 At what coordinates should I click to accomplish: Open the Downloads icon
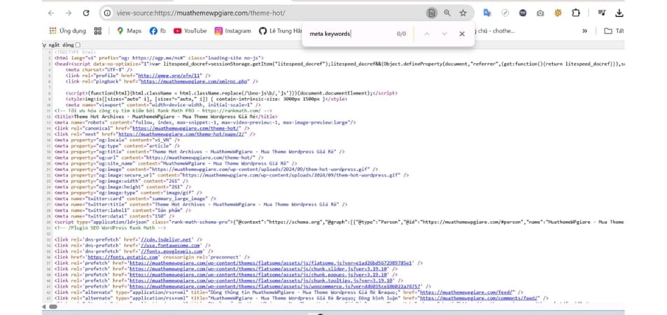620,13
